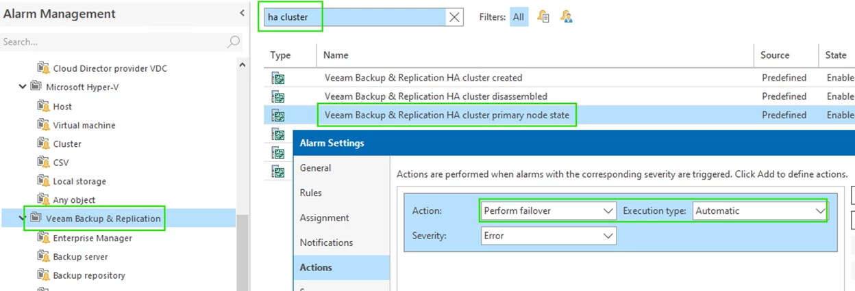Viewport: 855px width, 291px height.
Task: Click the Cloud Director provider VDC icon
Action: click(x=44, y=68)
